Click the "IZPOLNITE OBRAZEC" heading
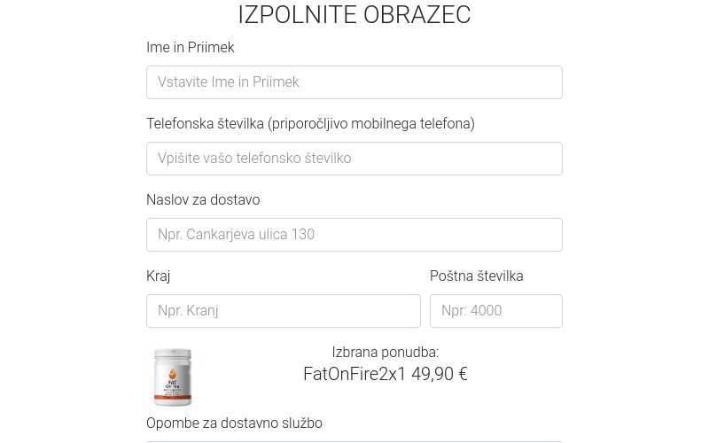 tap(354, 15)
